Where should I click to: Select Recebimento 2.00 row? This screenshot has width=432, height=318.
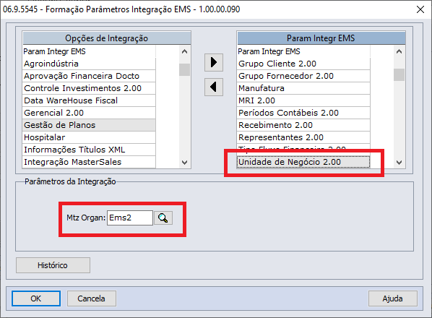coord(303,125)
